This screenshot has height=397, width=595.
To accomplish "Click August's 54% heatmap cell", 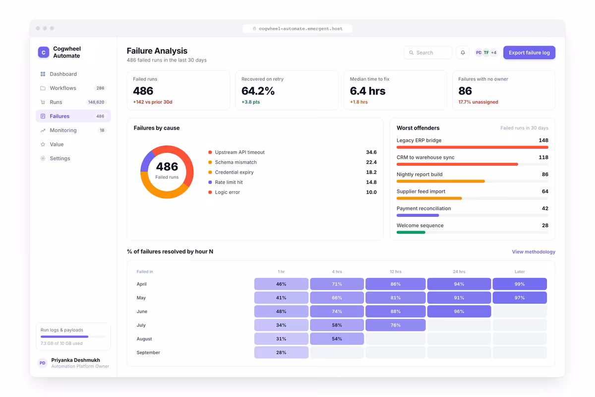I will pyautogui.click(x=337, y=339).
